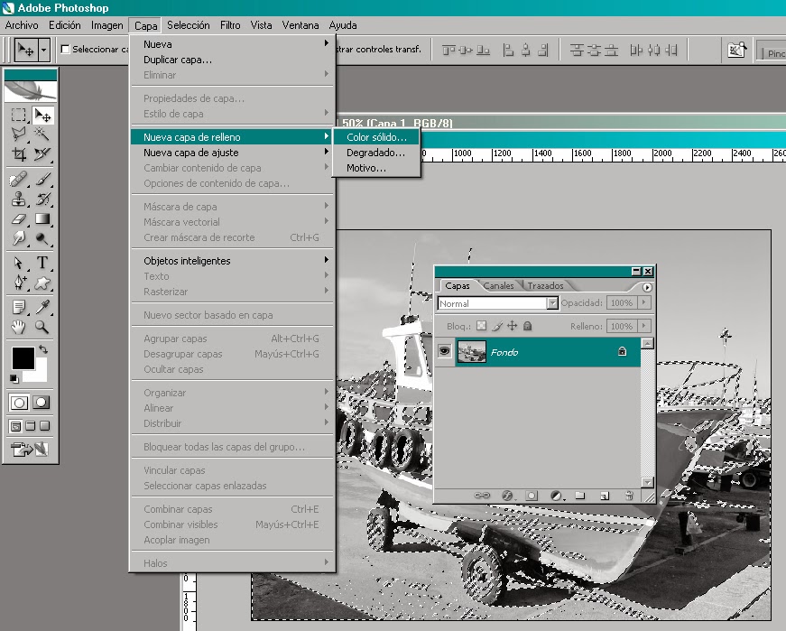Open the Opacidad slider arrow

(643, 302)
